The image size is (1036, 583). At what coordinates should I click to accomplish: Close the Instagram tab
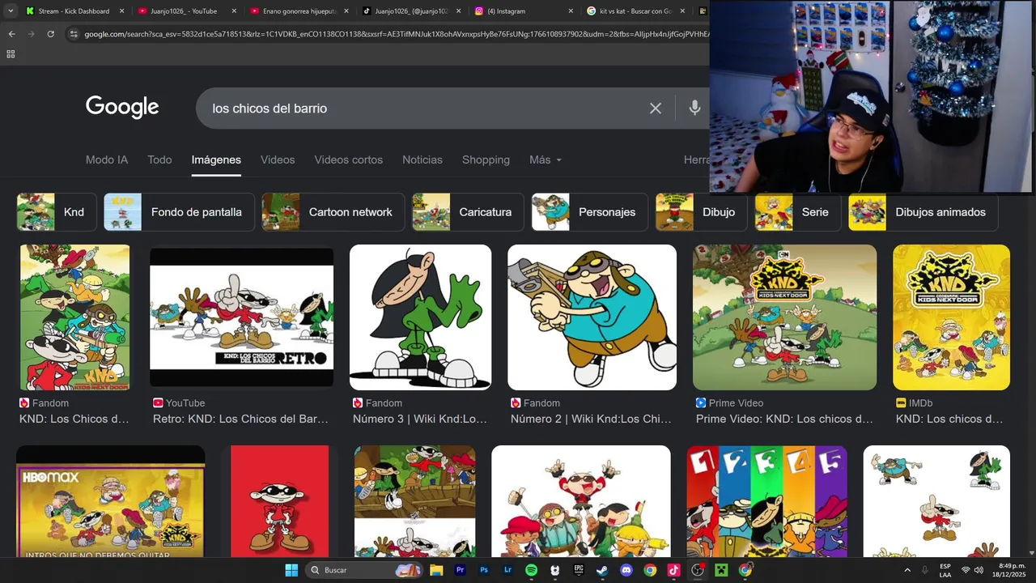point(570,11)
